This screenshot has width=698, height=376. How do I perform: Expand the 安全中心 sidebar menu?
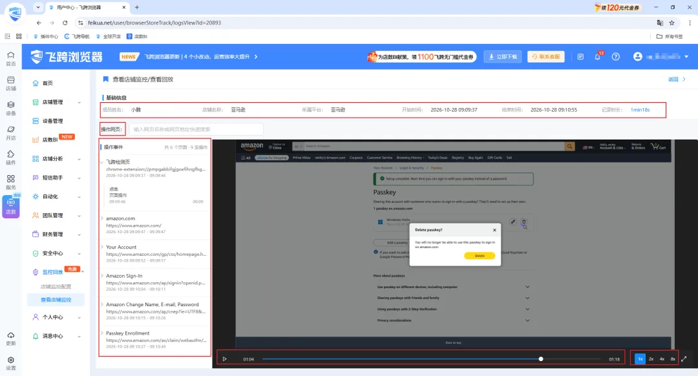coord(56,253)
